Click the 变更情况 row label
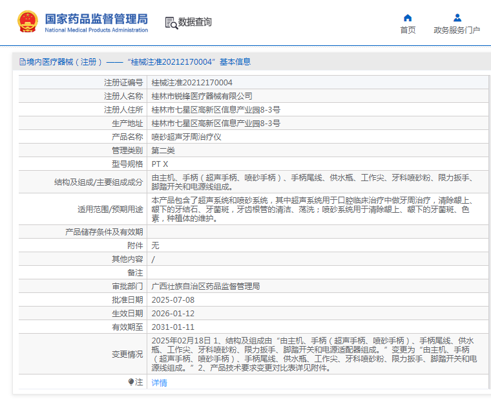The image size is (491, 401). pos(127,354)
